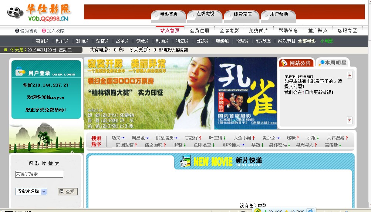
Task: Switch to the 本周明星 tab
Action: (333, 63)
